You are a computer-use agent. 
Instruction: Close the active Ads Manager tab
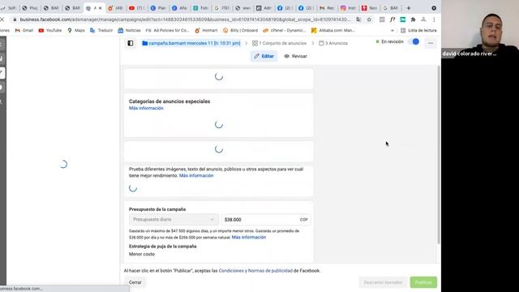pyautogui.click(x=100, y=8)
